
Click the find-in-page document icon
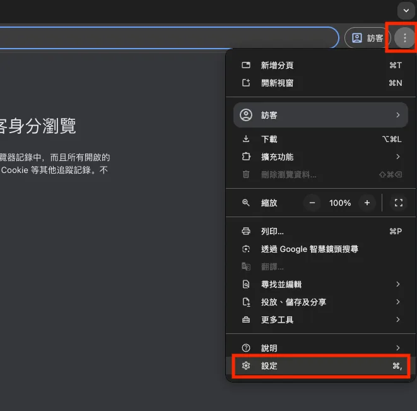246,284
